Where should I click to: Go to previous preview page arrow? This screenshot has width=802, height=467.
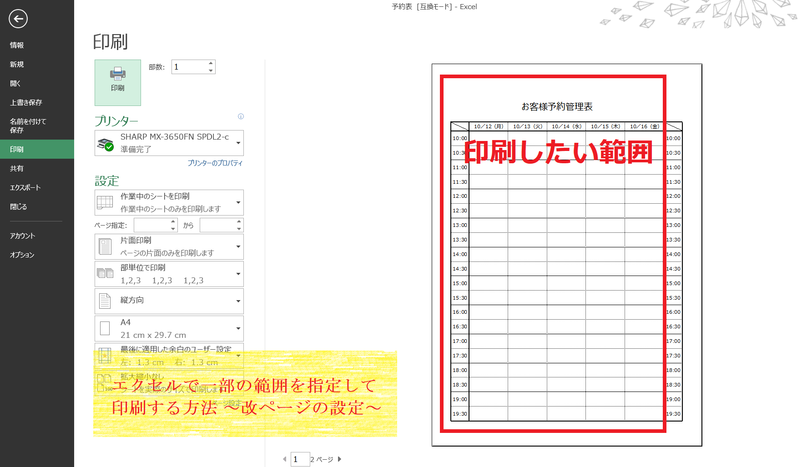[285, 459]
